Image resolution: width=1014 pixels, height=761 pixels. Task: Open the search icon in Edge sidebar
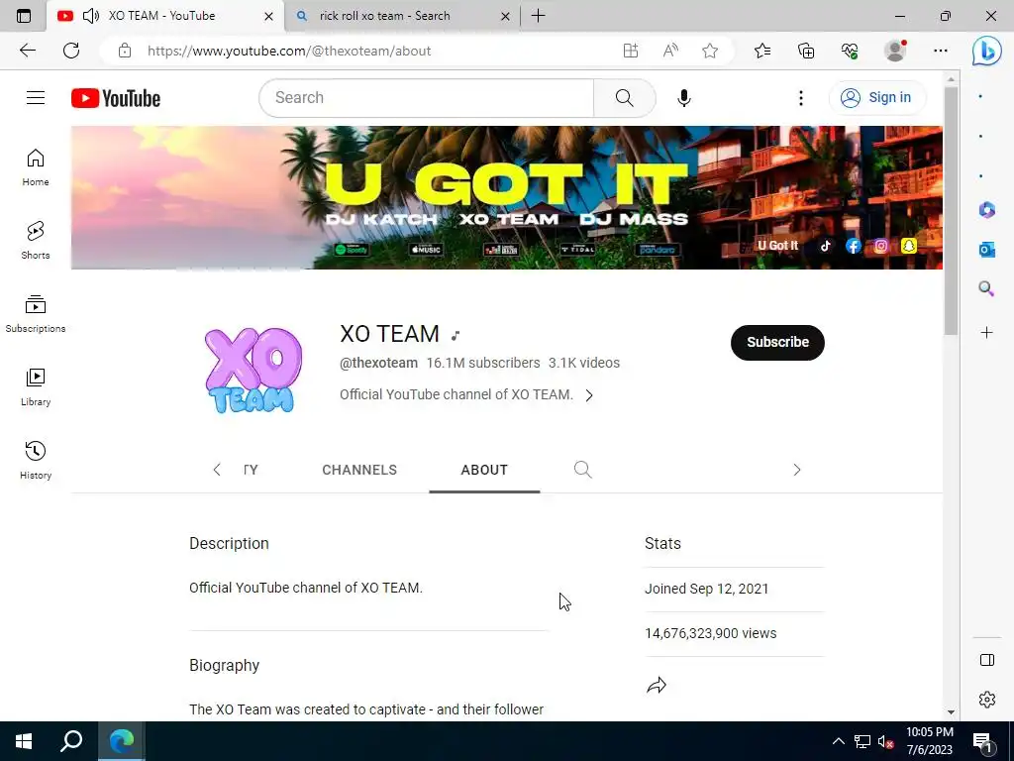[x=987, y=288]
